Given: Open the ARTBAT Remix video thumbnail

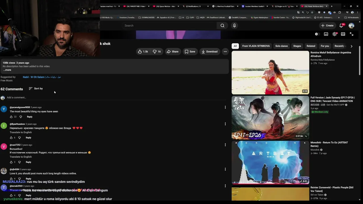Looking at the screenshot, I should tap(270, 163).
